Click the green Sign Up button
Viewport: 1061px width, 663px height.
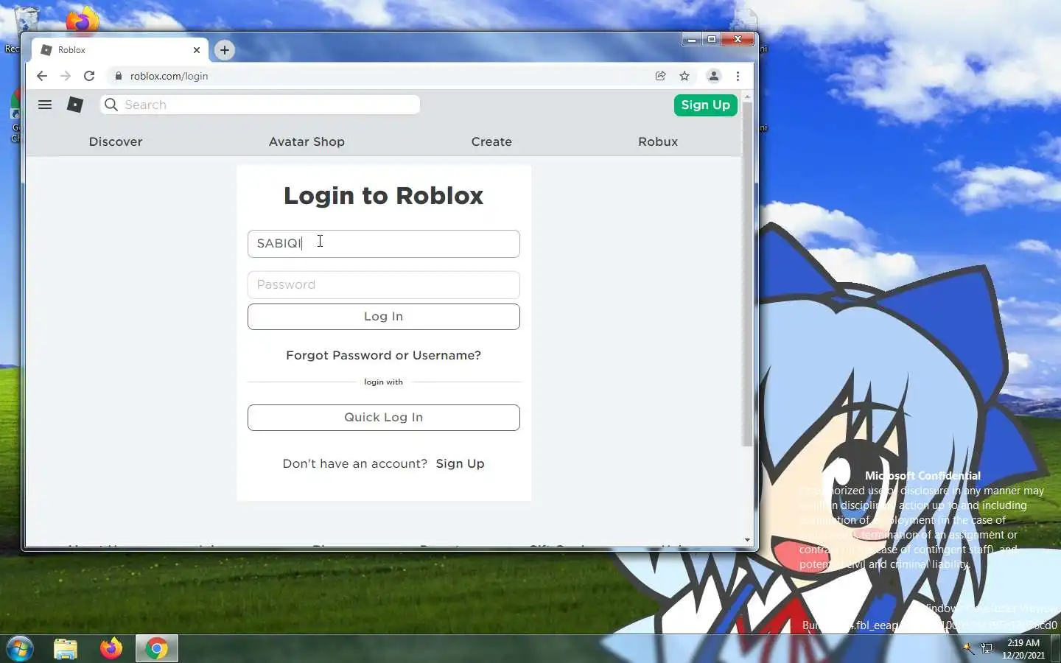705,105
